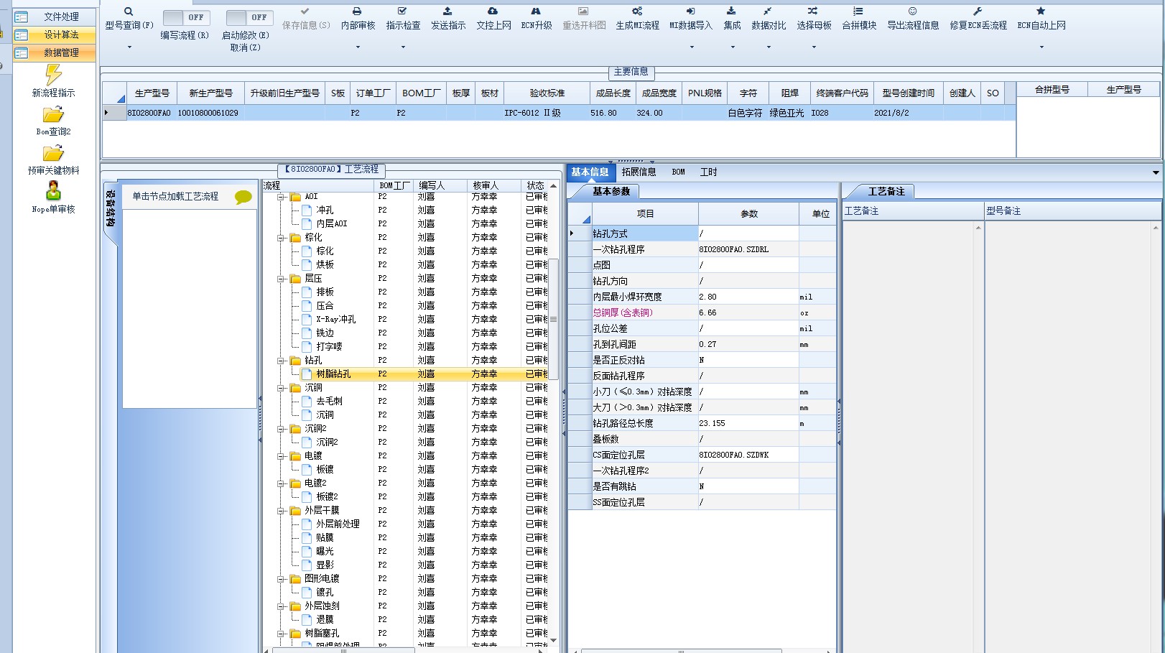The image size is (1165, 653).
Task: Open the MI数据导入 dropdown arrow
Action: point(692,47)
